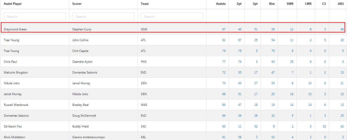
Task: Open the 63 assists link for Buddy Hield
Action: coord(224,126)
